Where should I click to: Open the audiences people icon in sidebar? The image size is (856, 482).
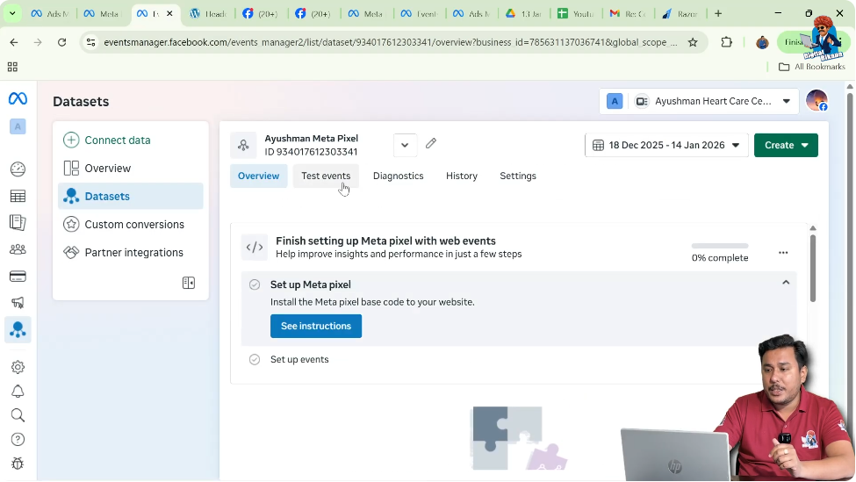pos(18,249)
